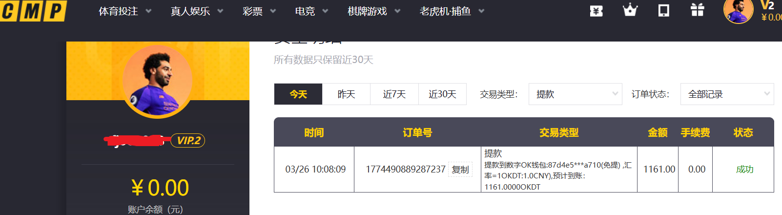Open the gift box promotions icon
The width and height of the screenshot is (782, 215).
(698, 10)
